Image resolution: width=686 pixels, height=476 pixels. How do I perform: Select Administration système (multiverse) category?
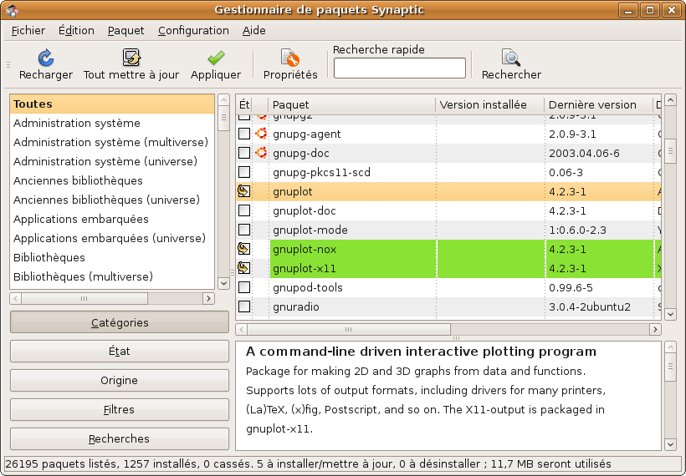click(112, 142)
